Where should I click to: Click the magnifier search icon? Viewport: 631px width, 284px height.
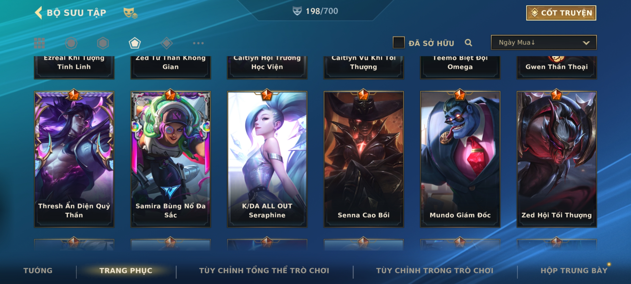pyautogui.click(x=468, y=43)
